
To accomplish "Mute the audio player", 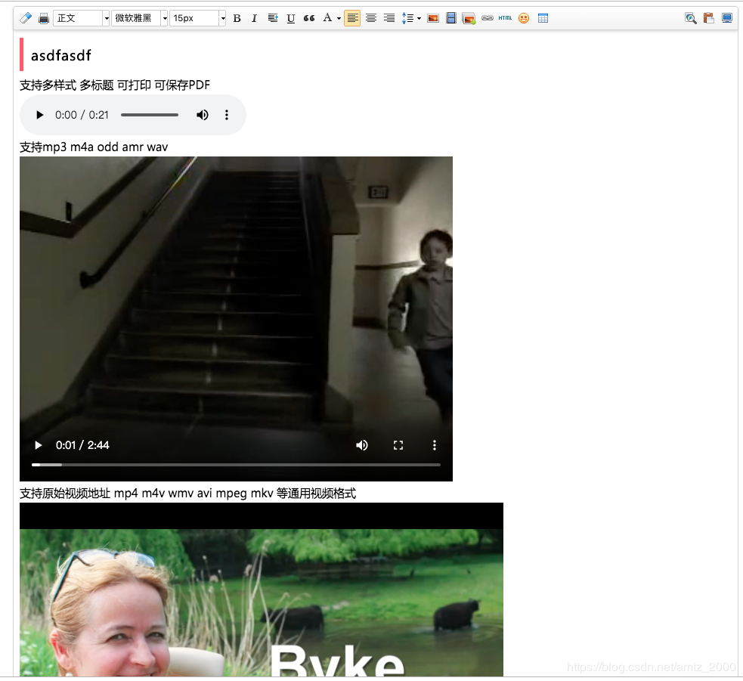I will click(x=203, y=115).
